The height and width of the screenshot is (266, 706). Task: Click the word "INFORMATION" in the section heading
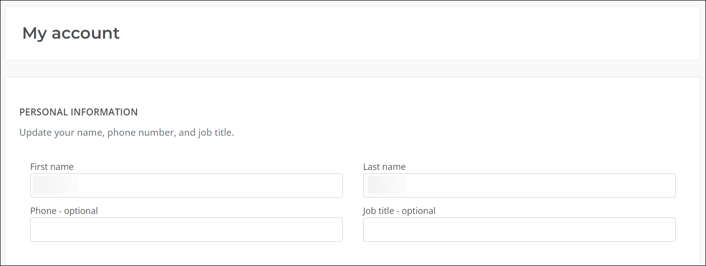pyautogui.click(x=104, y=112)
